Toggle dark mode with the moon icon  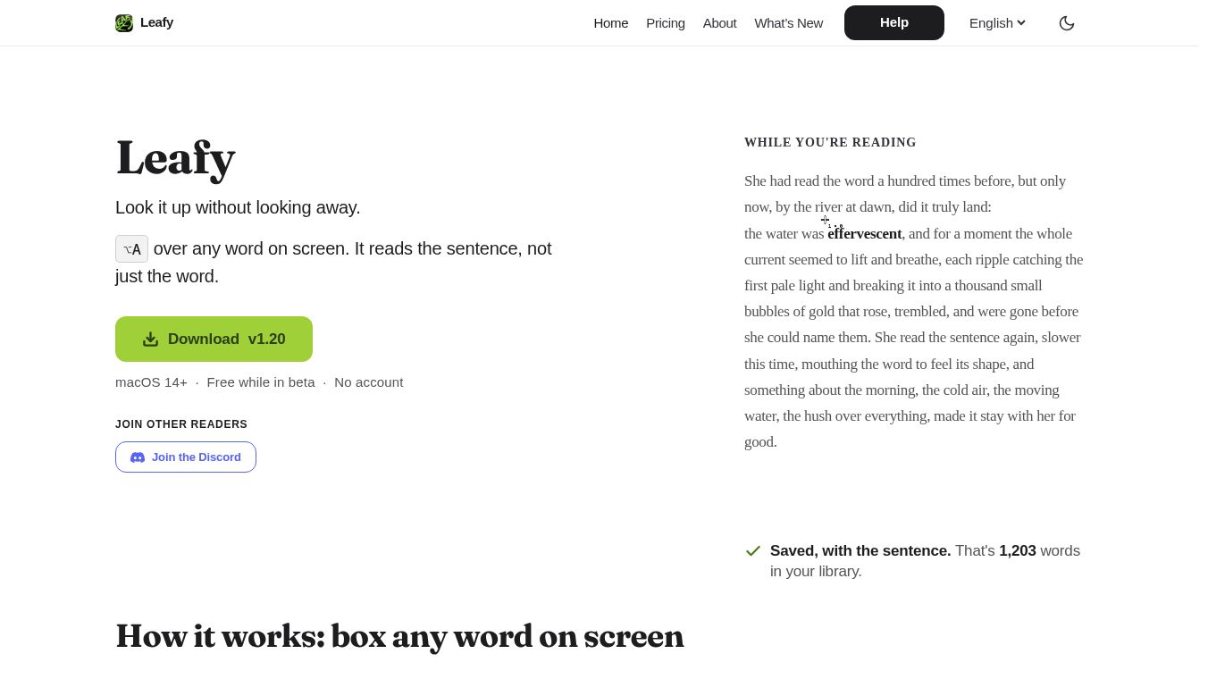[x=1067, y=23]
